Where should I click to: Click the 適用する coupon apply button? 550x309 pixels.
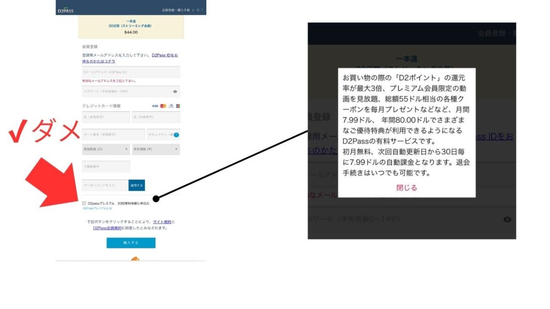(x=137, y=185)
